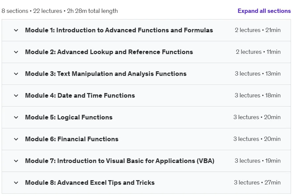Toggle the Module 8 chevron arrow
The image size is (293, 196).
coord(16,183)
